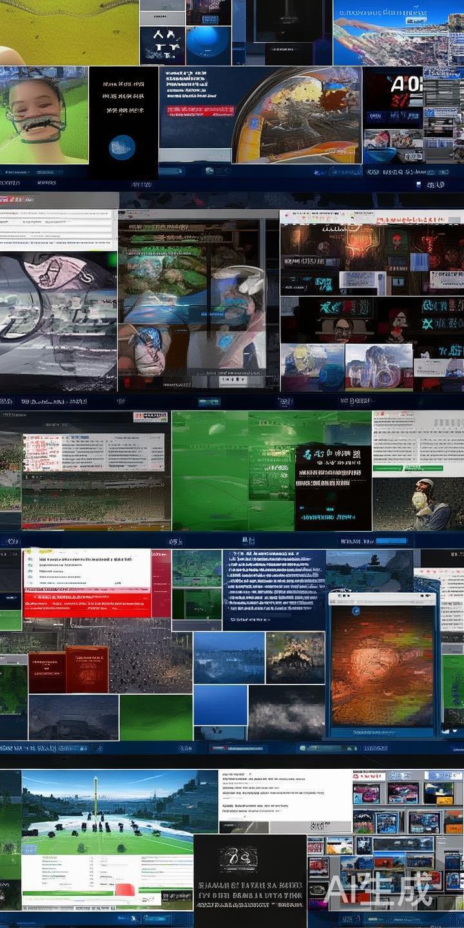
Task: Click the red highlighted text bar
Action: (x=198, y=110)
